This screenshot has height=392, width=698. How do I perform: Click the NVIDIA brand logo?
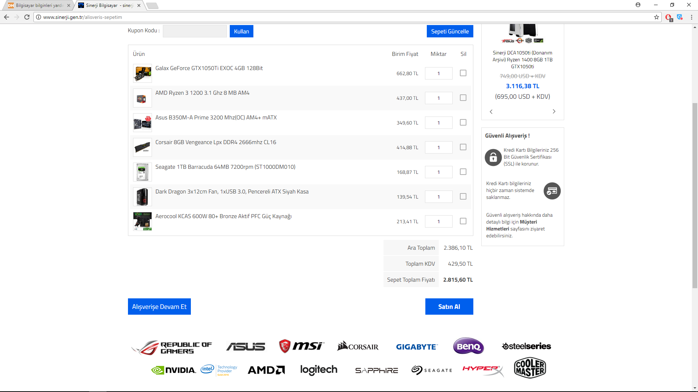173,370
